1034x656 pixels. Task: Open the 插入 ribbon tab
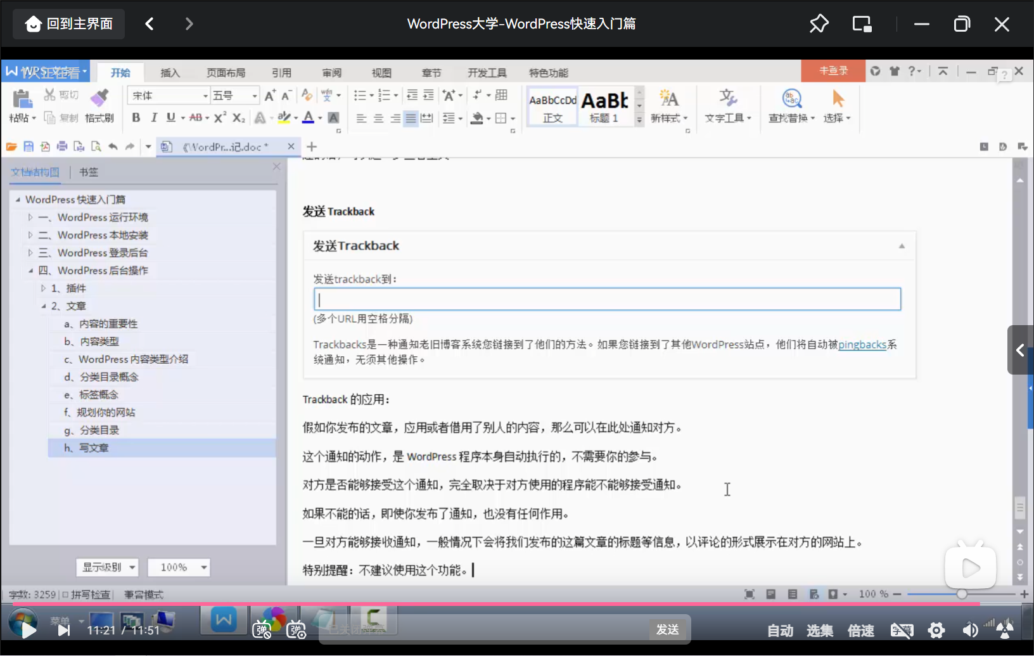pyautogui.click(x=170, y=73)
